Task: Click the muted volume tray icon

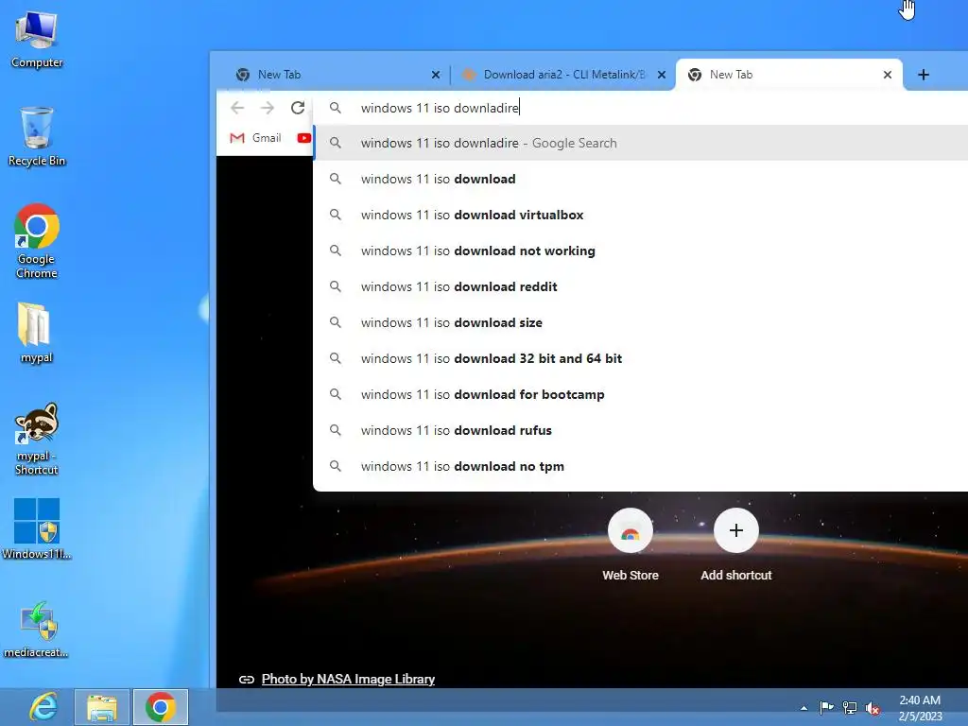Action: [x=873, y=708]
